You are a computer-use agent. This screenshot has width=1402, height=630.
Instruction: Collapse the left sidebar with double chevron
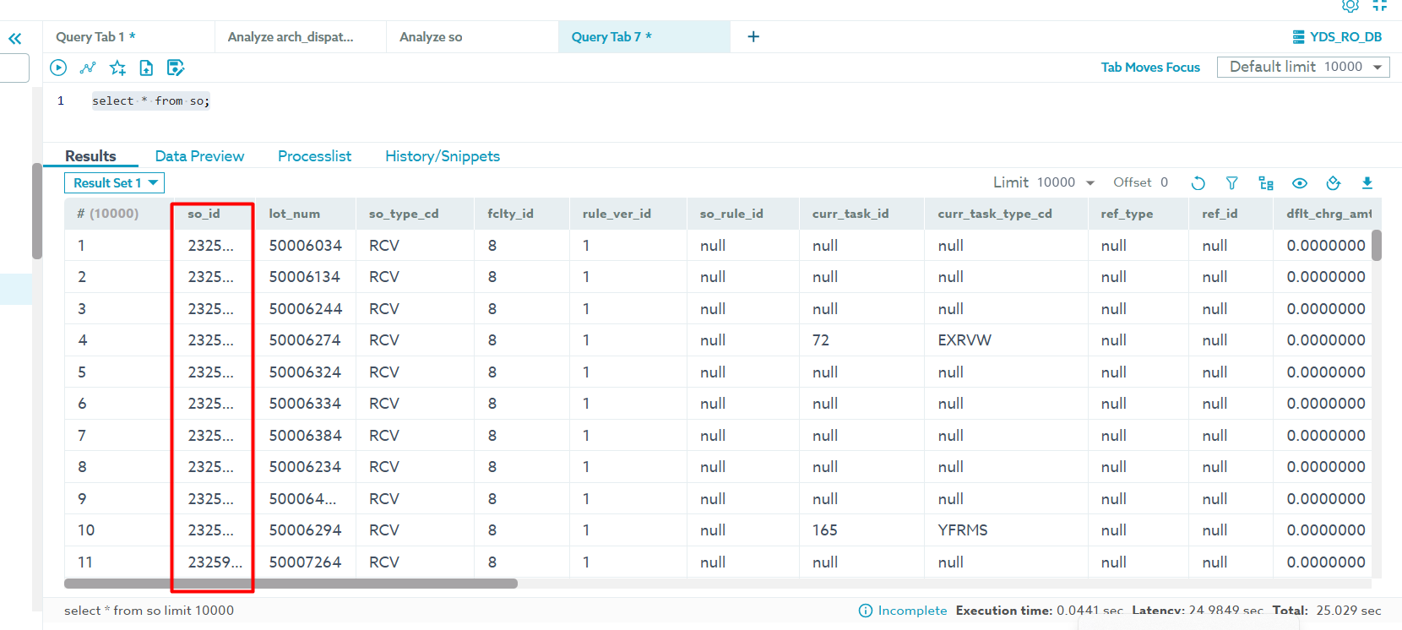[15, 38]
